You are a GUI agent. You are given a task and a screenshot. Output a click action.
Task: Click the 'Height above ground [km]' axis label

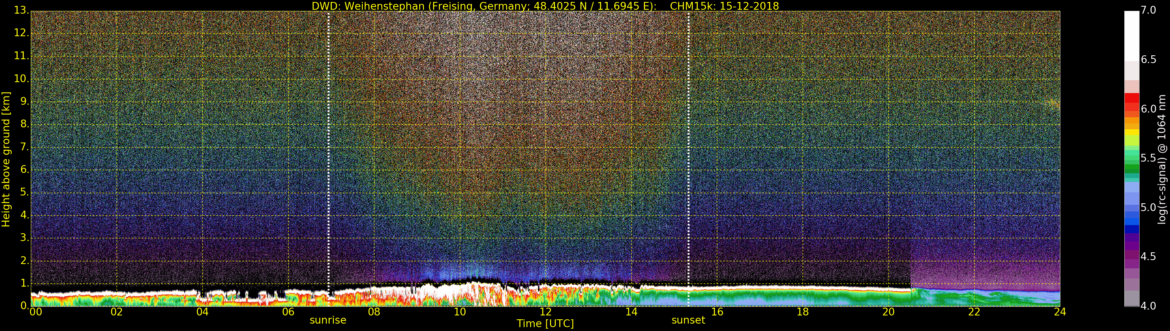[6, 159]
